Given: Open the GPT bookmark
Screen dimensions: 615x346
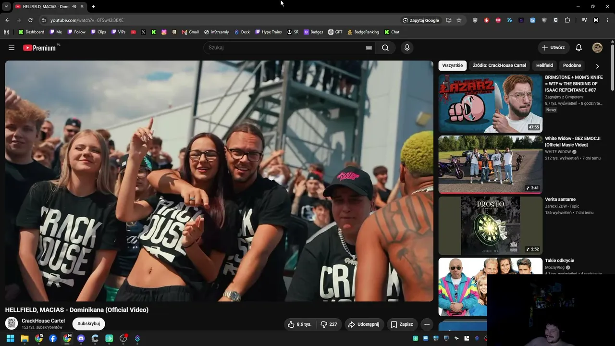Looking at the screenshot, I should (335, 32).
